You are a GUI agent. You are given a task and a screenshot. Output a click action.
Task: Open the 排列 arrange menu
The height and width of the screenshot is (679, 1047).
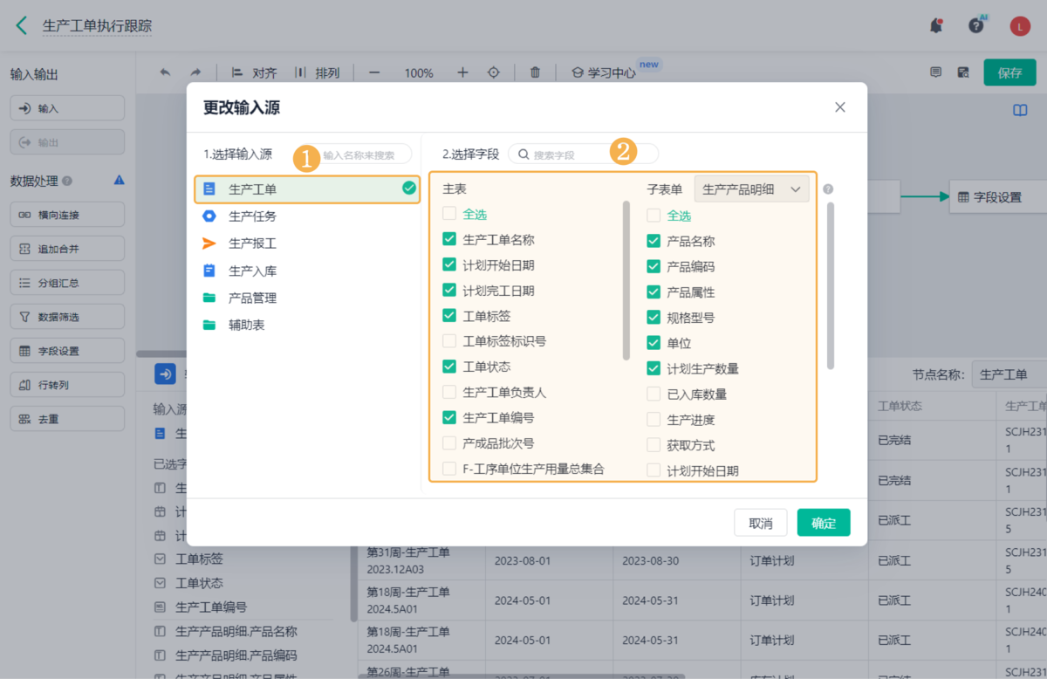point(317,72)
